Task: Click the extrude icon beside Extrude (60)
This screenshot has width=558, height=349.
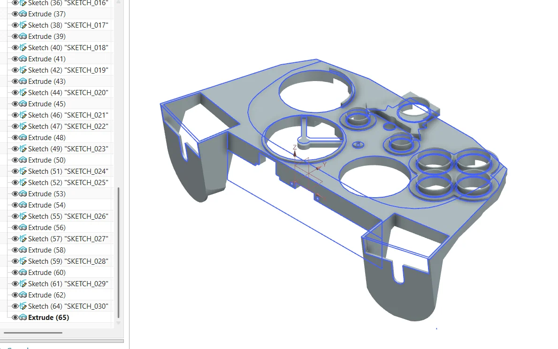Action: [23, 273]
